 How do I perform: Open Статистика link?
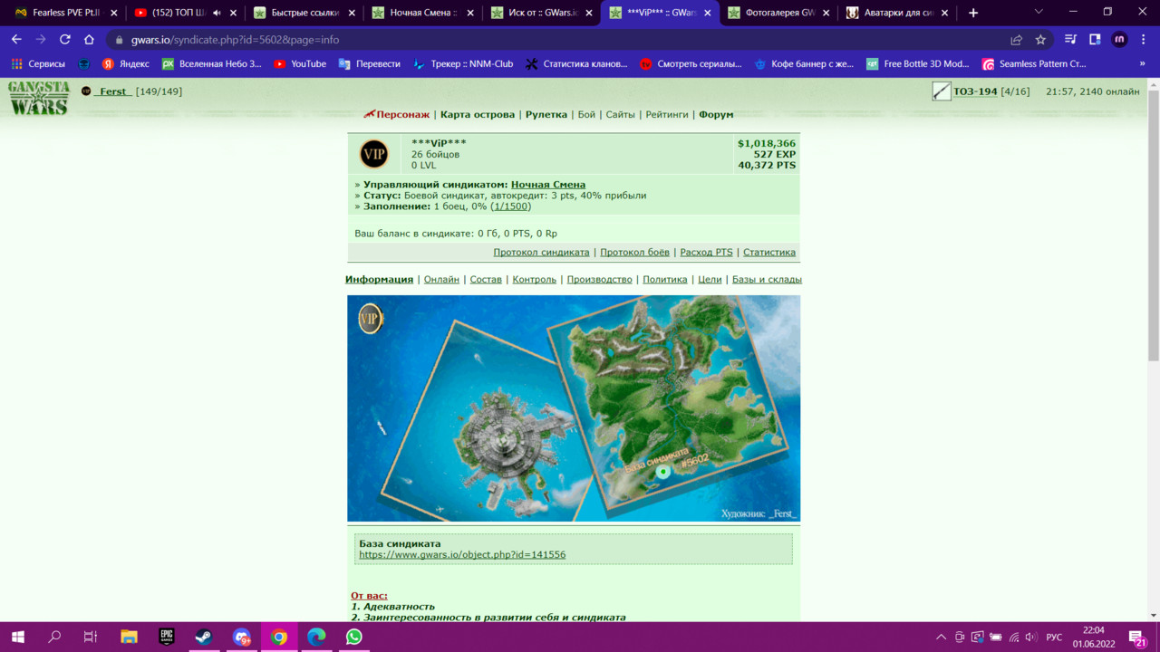click(769, 252)
